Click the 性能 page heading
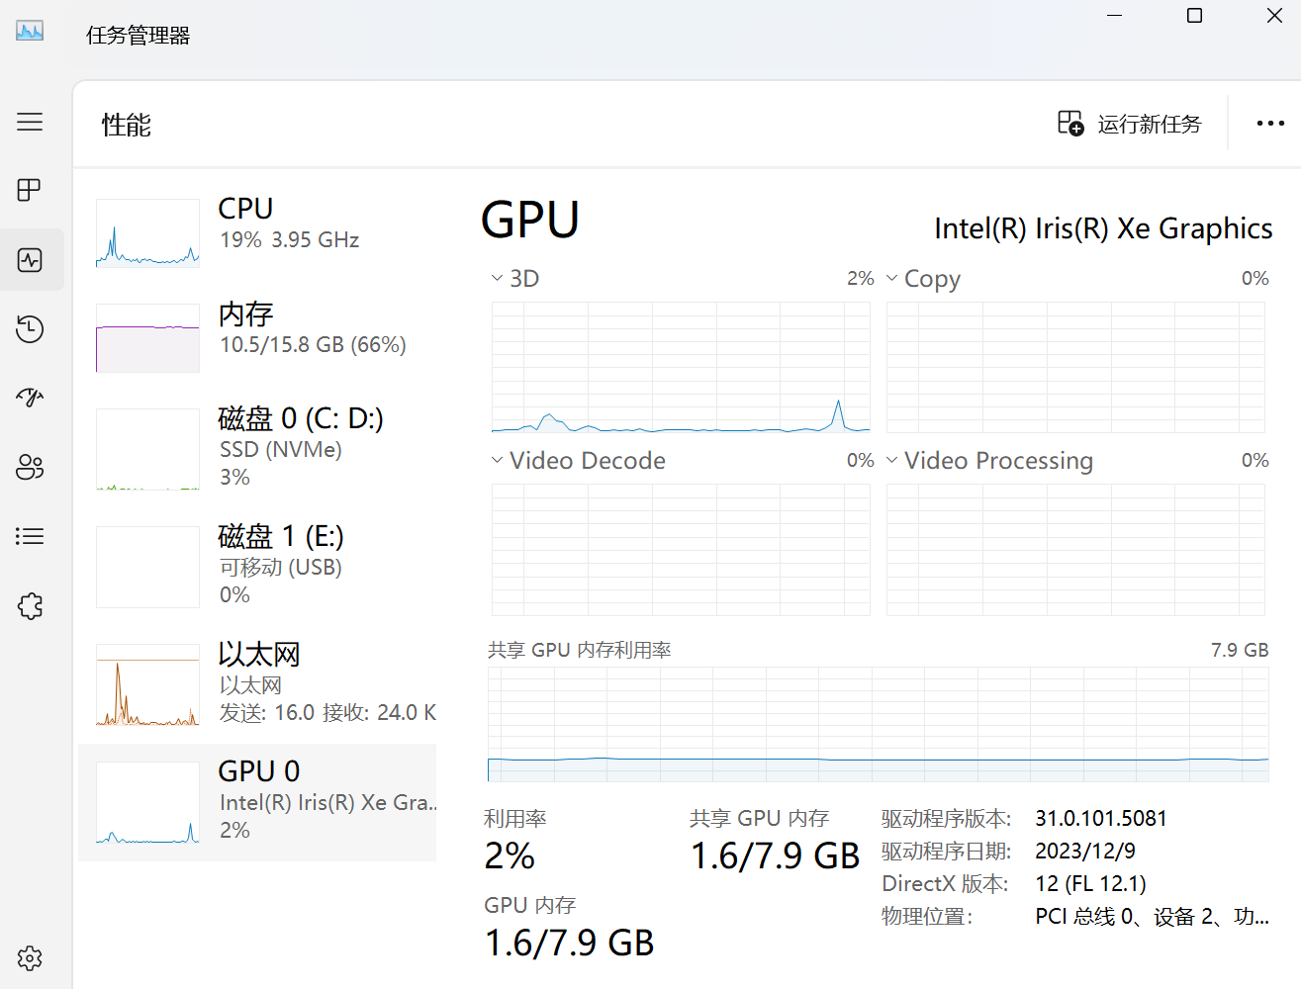This screenshot has height=989, width=1301. click(127, 125)
